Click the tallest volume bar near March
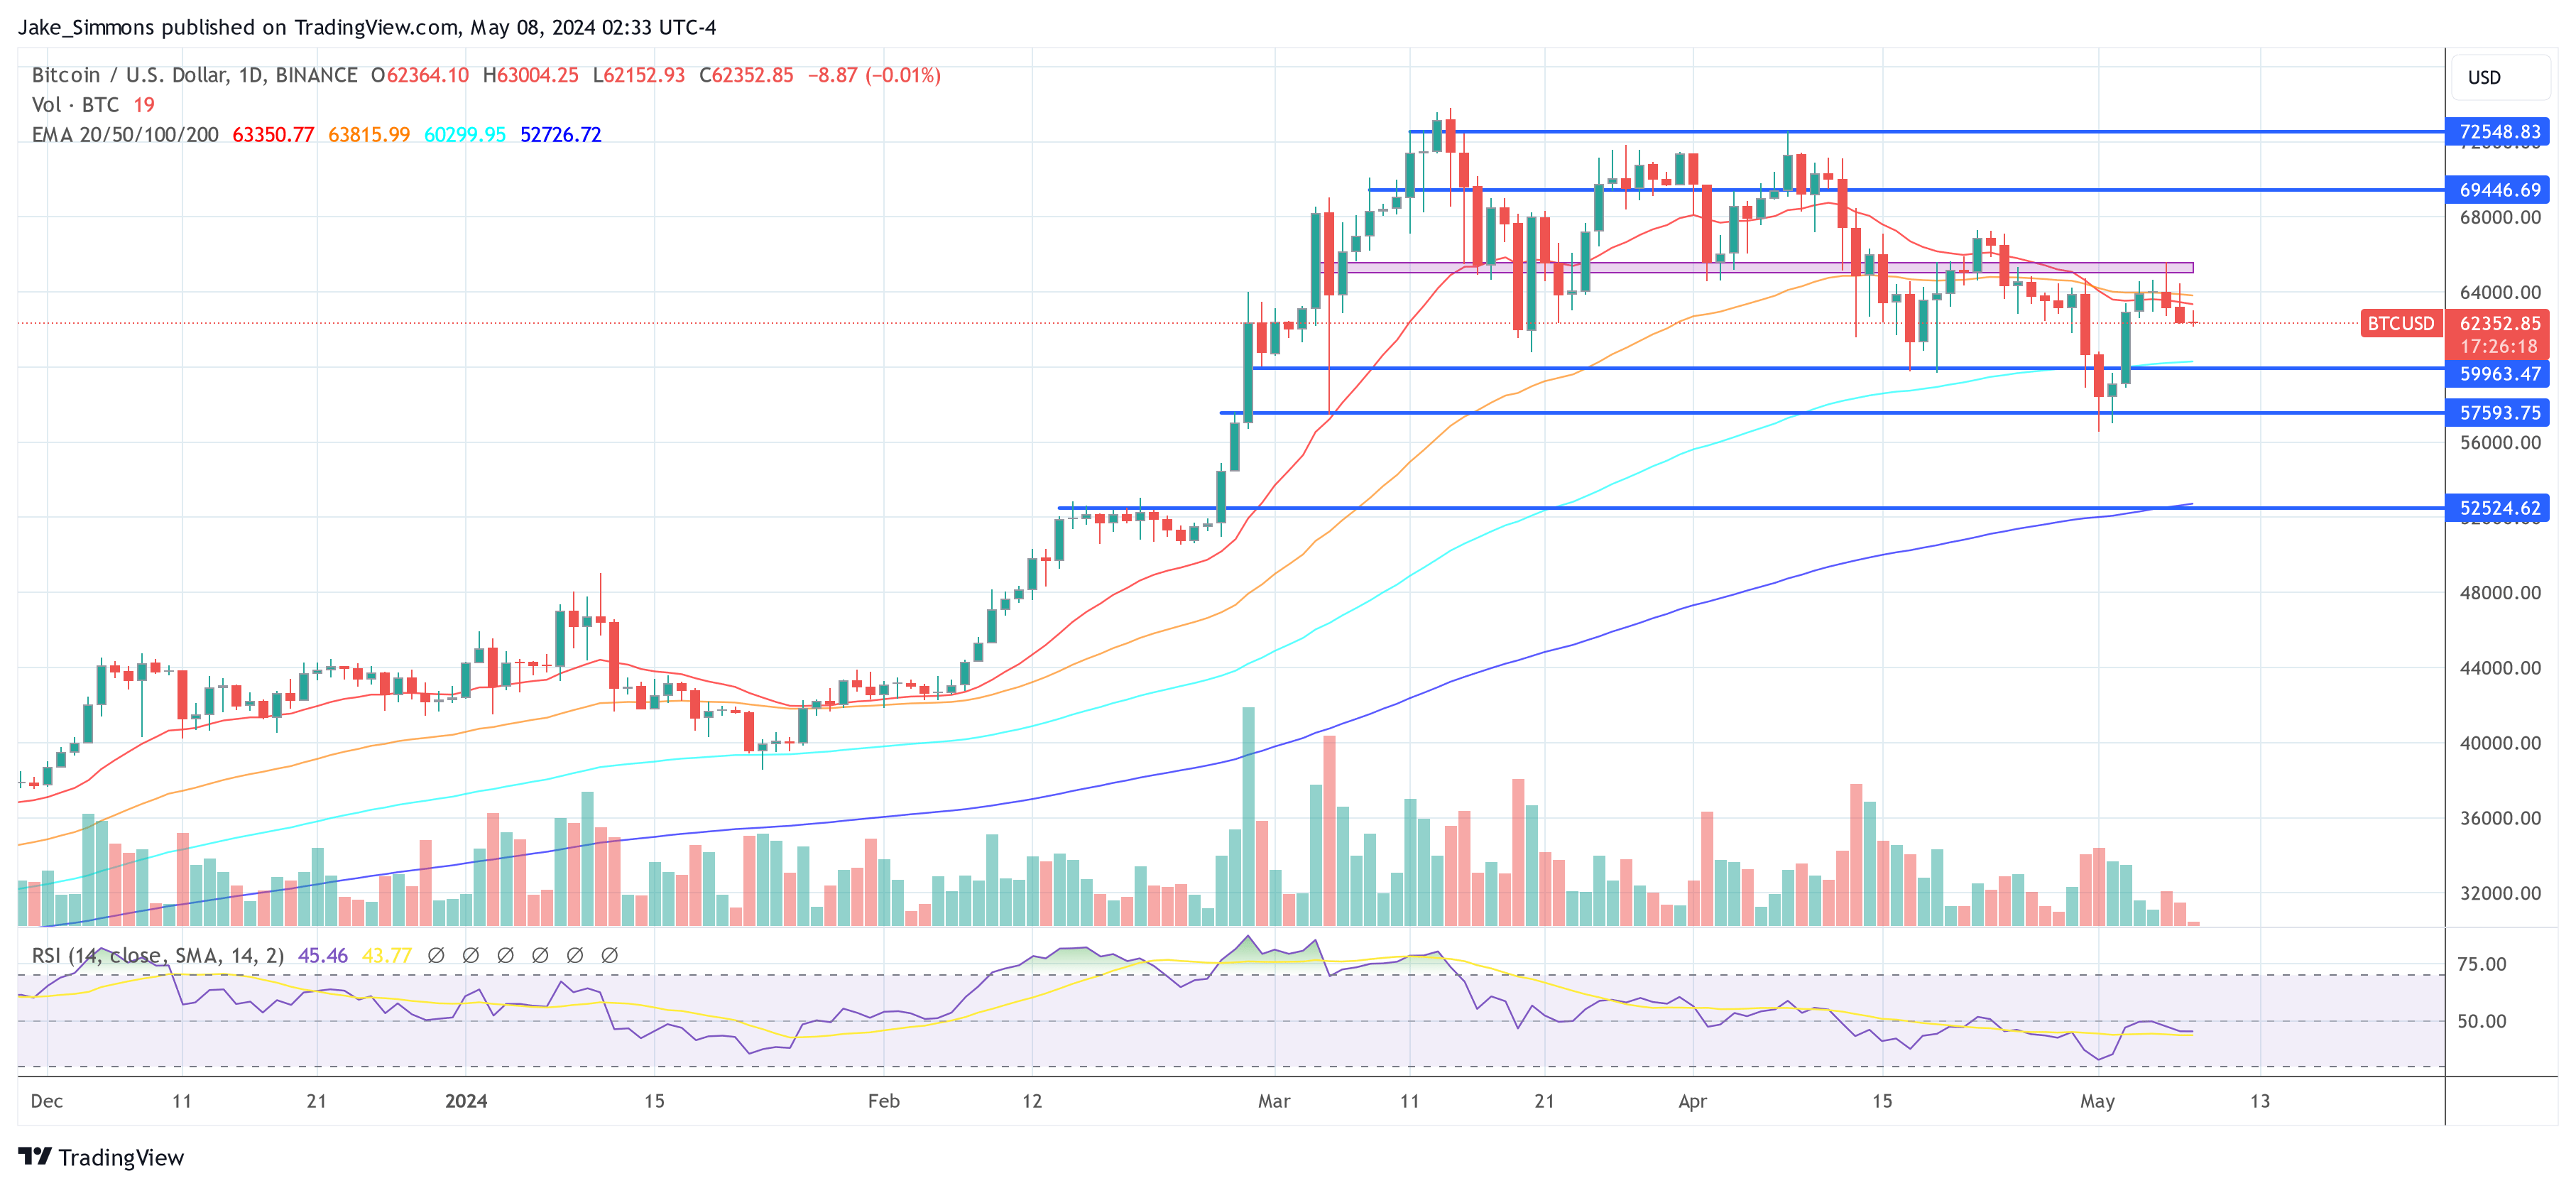This screenshot has width=2576, height=1188. [x=1248, y=816]
